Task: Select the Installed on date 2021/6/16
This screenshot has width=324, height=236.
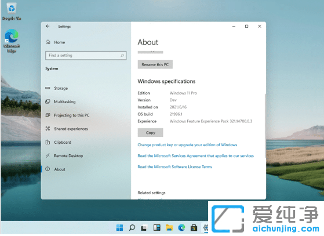Action: 178,107
